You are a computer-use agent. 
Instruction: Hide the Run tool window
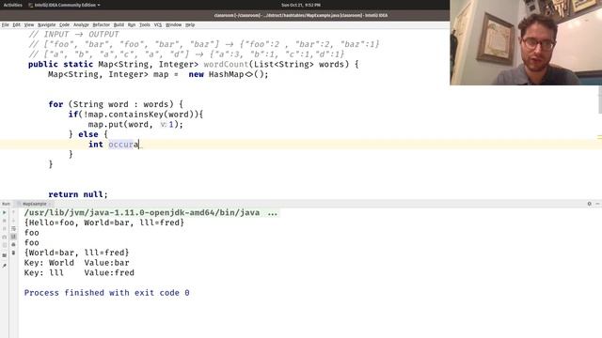[598, 204]
